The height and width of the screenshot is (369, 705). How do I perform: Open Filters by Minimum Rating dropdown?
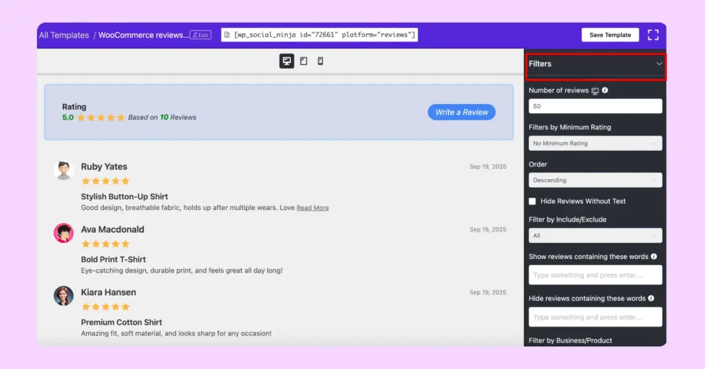click(595, 143)
